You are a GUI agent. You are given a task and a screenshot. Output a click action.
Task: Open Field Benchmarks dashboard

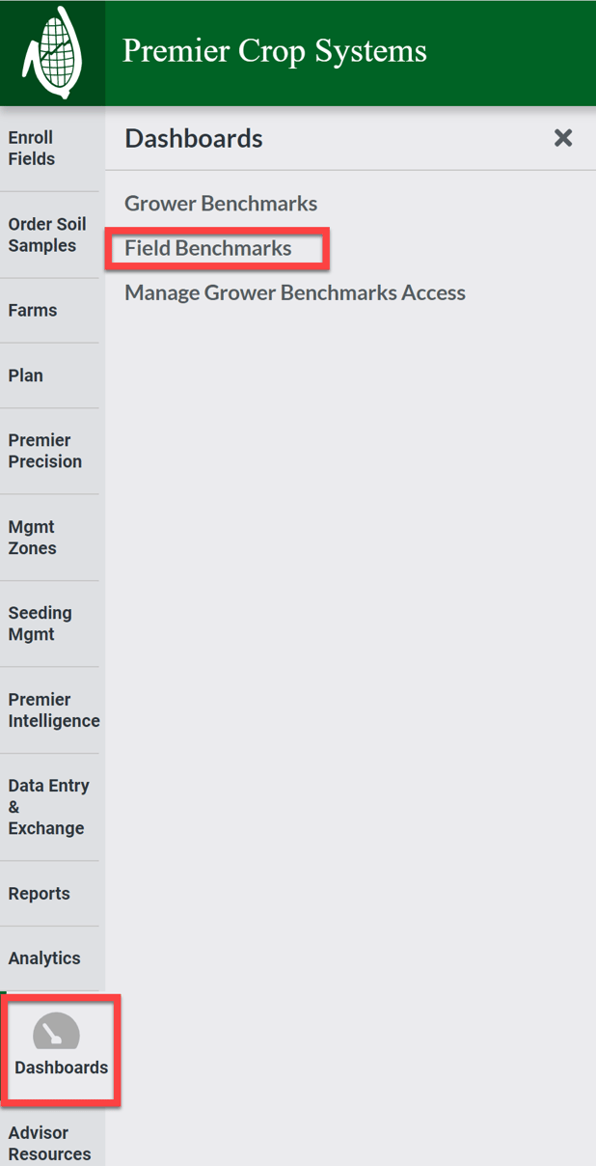pos(208,248)
